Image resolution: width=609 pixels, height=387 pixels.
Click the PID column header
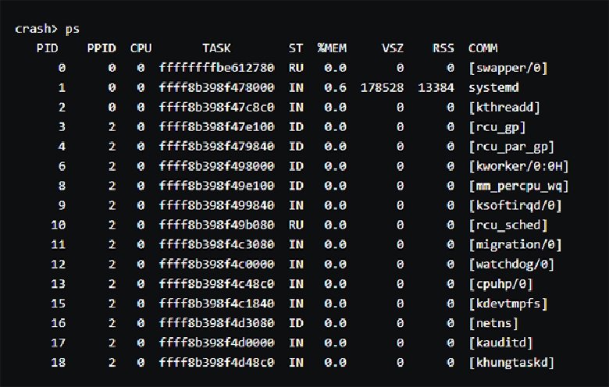tap(47, 48)
